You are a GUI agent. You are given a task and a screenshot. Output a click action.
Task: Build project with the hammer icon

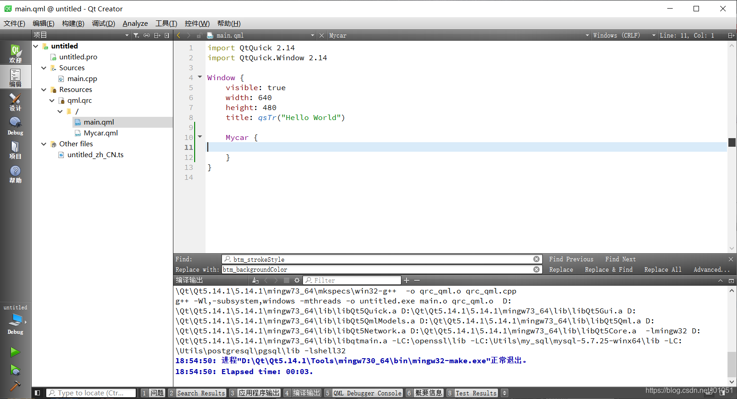click(x=15, y=386)
